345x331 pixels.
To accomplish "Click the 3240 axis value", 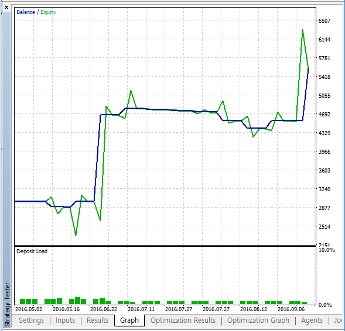I will pos(324,189).
